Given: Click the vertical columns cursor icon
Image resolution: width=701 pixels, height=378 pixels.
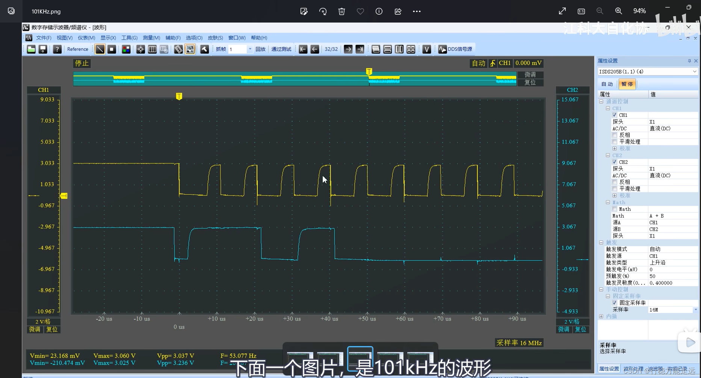Looking at the screenshot, I should [152, 49].
